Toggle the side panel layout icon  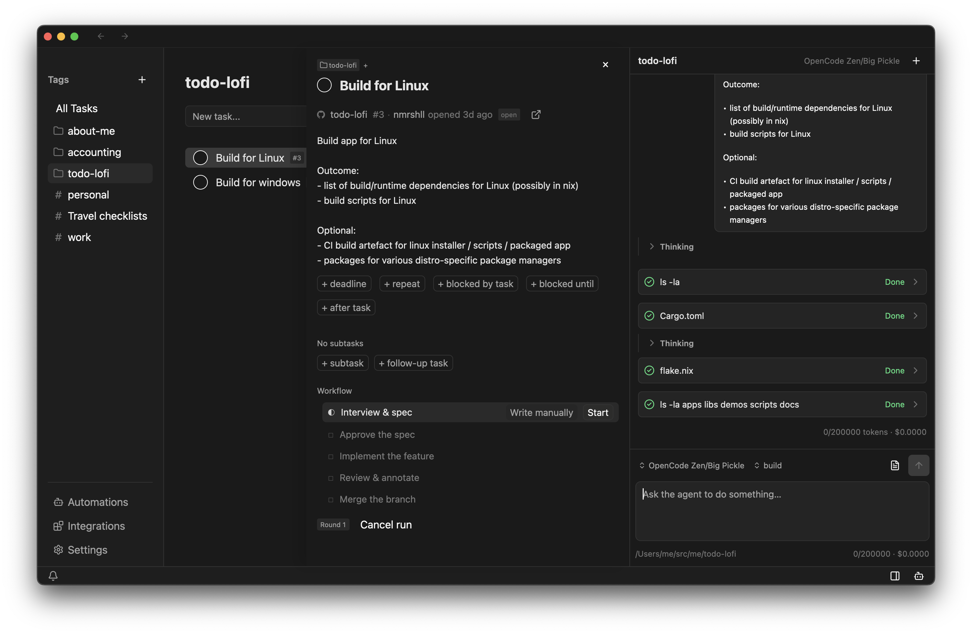[895, 576]
